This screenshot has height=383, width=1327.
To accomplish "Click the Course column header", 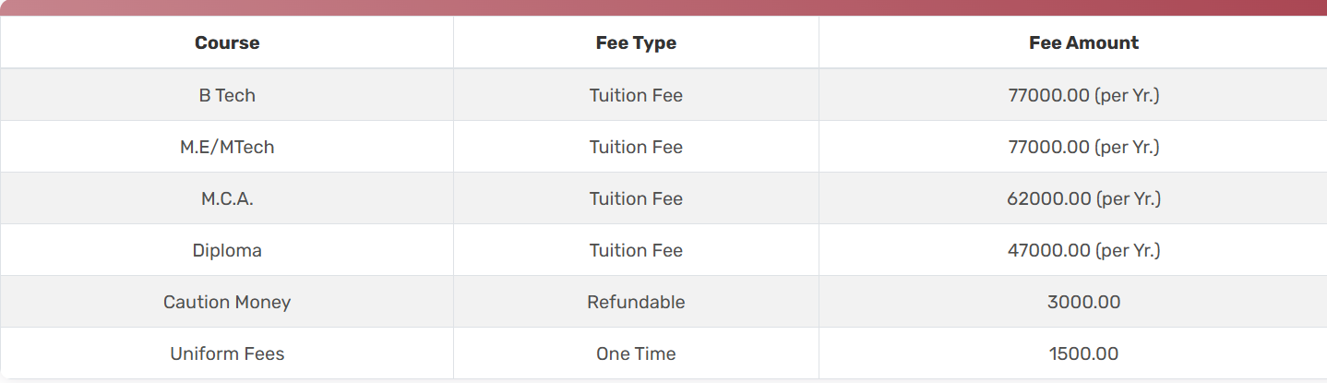I will 227,42.
